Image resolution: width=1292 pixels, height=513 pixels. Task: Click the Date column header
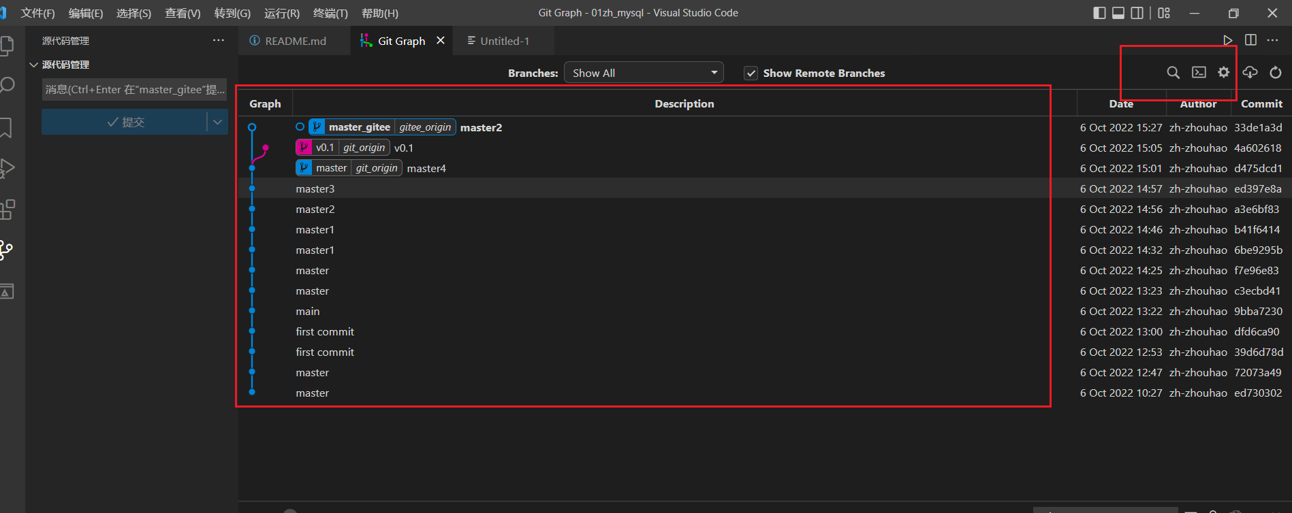pos(1121,103)
